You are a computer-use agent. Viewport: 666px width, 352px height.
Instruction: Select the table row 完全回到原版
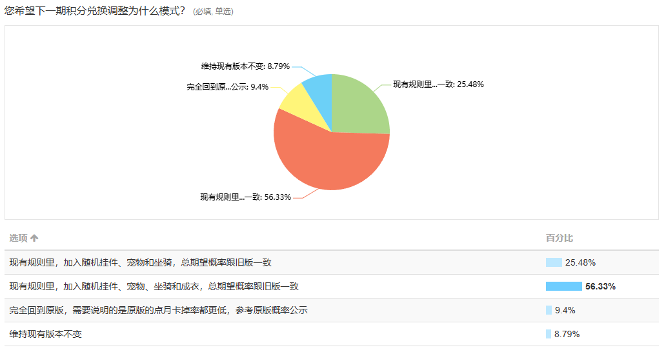click(x=332, y=310)
